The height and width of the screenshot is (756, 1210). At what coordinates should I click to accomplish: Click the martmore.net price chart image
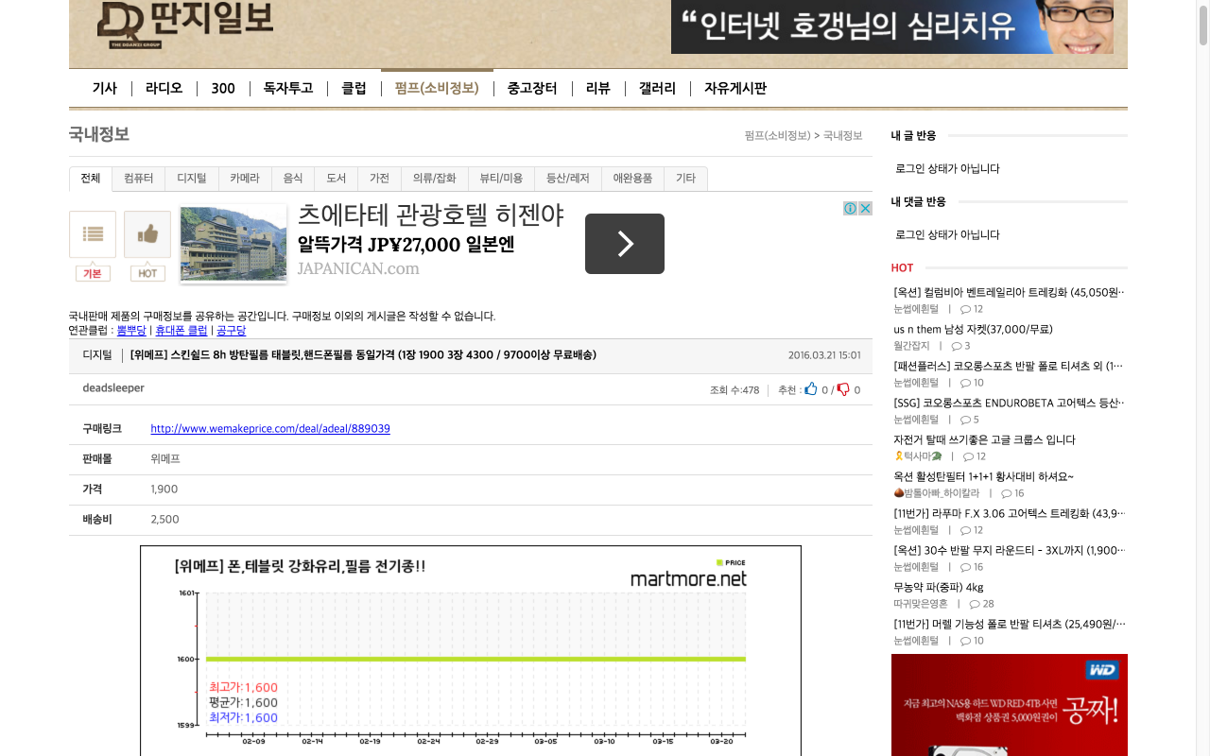tap(471, 651)
